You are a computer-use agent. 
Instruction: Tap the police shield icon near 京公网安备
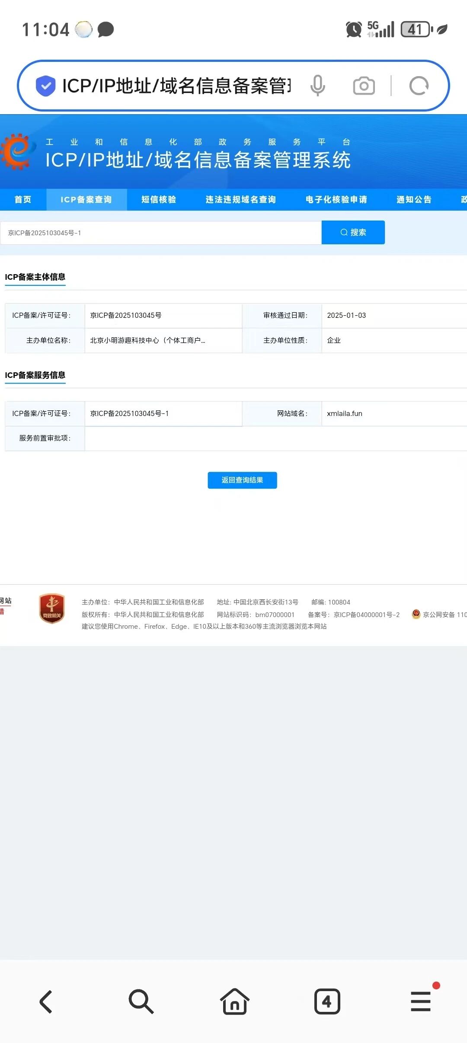416,614
